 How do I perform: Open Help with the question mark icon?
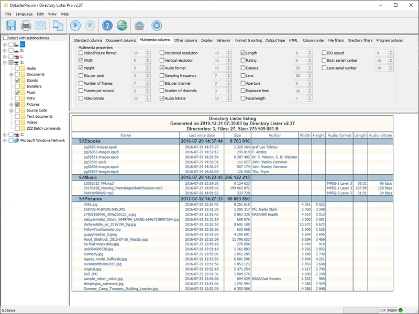point(107,25)
